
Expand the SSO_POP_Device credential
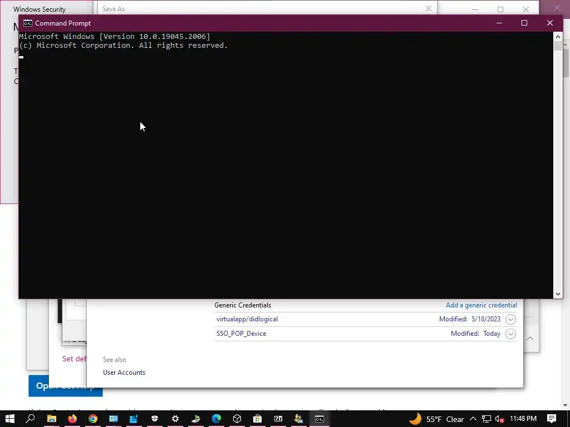point(510,334)
